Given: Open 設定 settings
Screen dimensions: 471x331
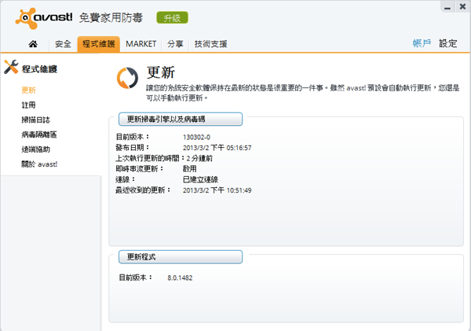Looking at the screenshot, I should tap(447, 43).
